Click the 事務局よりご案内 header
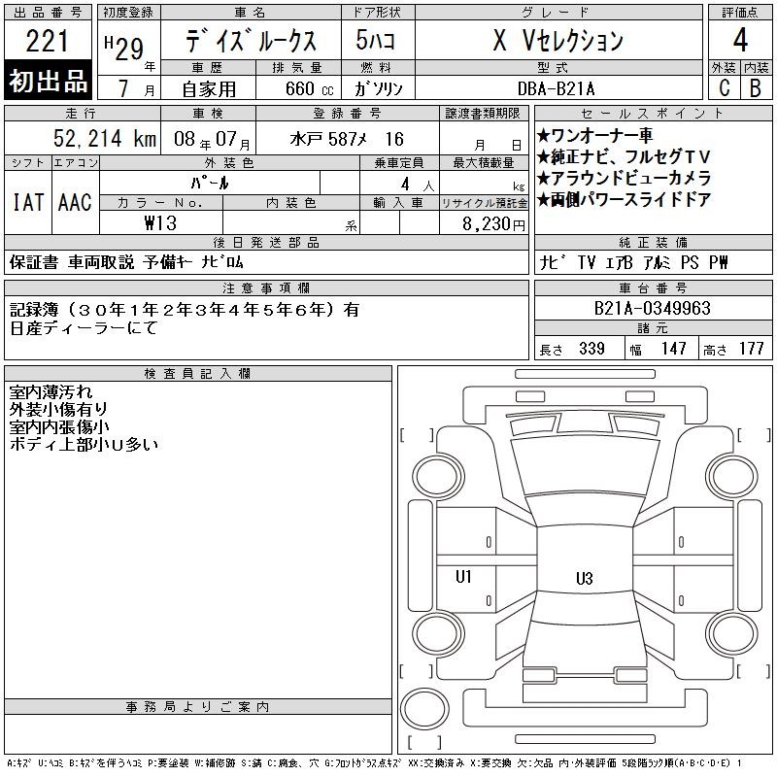The width and height of the screenshot is (777, 777). click(198, 707)
